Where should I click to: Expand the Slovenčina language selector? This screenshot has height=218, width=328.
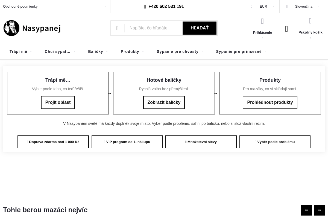(303, 7)
